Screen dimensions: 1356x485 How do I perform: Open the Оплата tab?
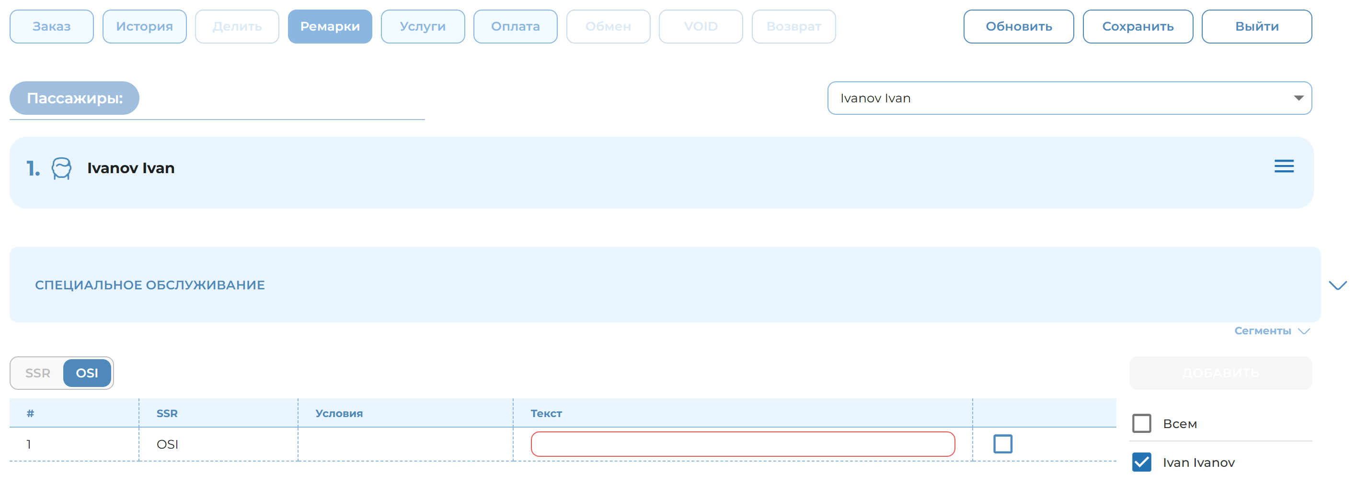point(515,27)
